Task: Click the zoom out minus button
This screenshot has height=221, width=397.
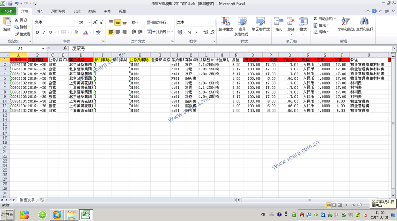Action: click(359, 205)
